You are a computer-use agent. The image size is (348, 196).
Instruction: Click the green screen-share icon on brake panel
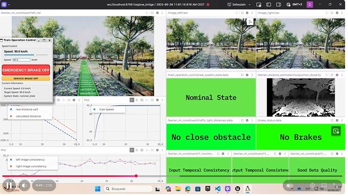(336, 131)
